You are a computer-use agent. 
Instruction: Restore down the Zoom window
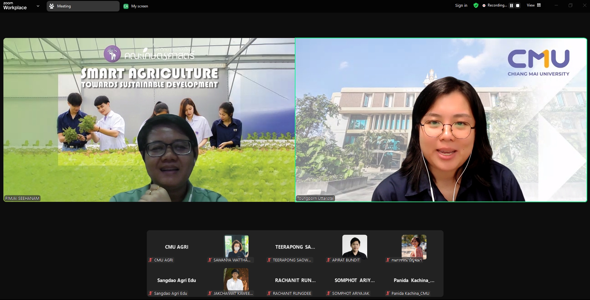(571, 5)
